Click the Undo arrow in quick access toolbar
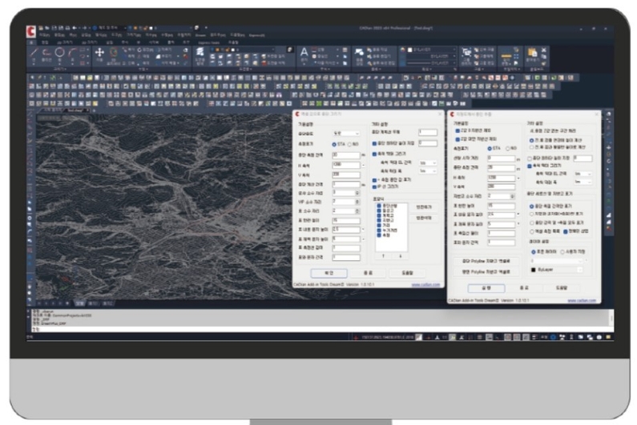Viewport: 637px width, 425px height. pyautogui.click(x=75, y=28)
